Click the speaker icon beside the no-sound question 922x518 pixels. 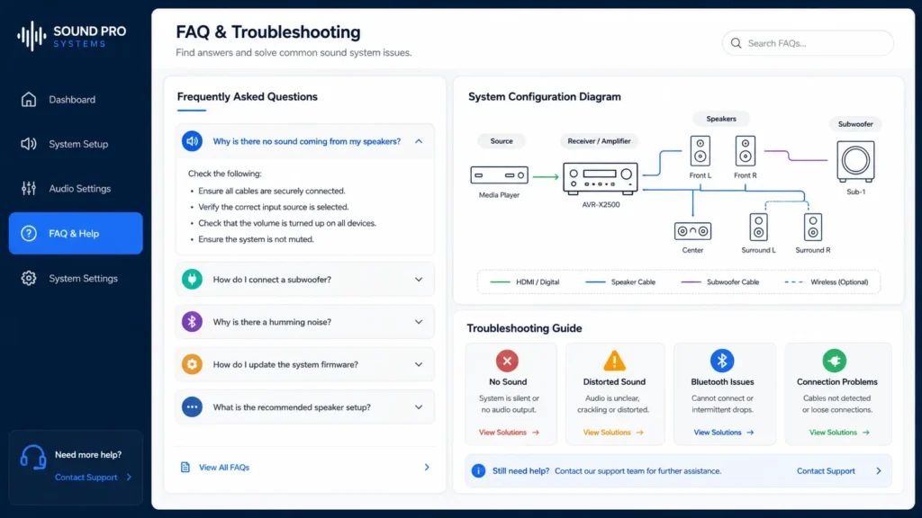tap(192, 141)
